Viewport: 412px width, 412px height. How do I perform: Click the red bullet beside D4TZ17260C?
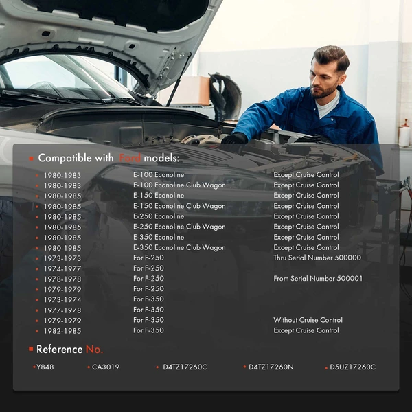pyautogui.click(x=157, y=367)
